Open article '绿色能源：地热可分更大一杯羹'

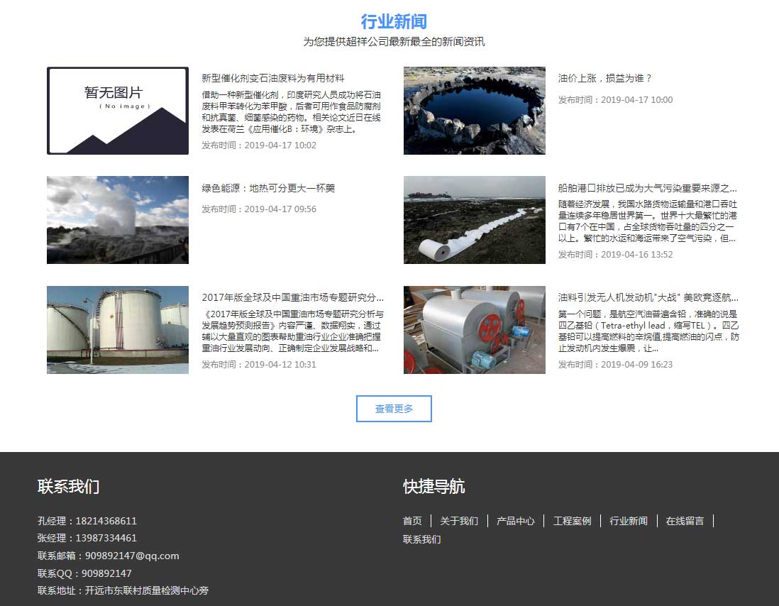[x=268, y=188]
